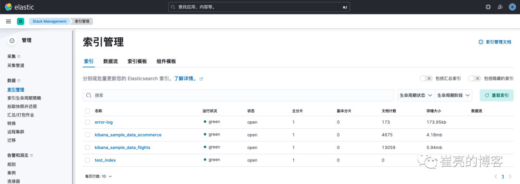Open the kibana_sample_data_flights index link
Image resolution: width=520 pixels, height=184 pixels.
[122, 148]
